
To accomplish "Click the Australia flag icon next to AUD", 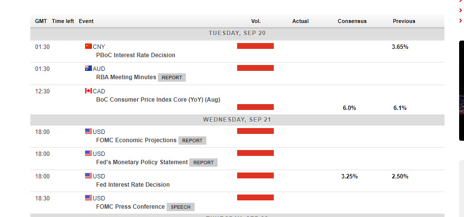I will click(88, 68).
